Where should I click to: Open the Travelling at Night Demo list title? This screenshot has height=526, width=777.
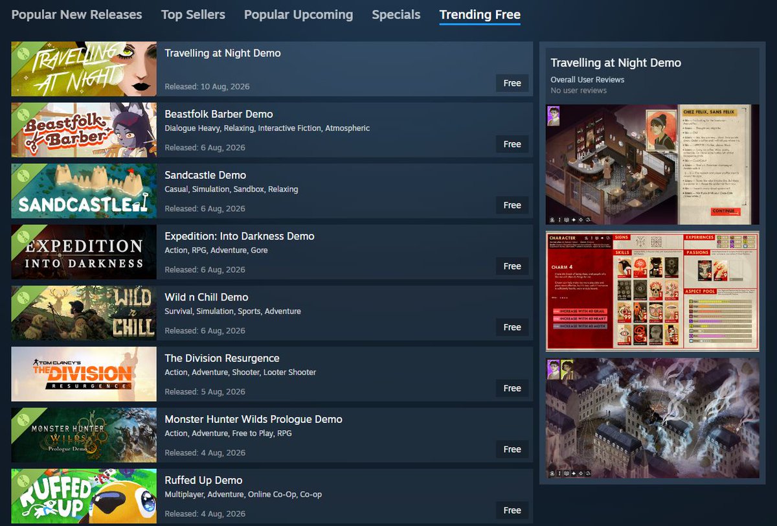(x=223, y=53)
